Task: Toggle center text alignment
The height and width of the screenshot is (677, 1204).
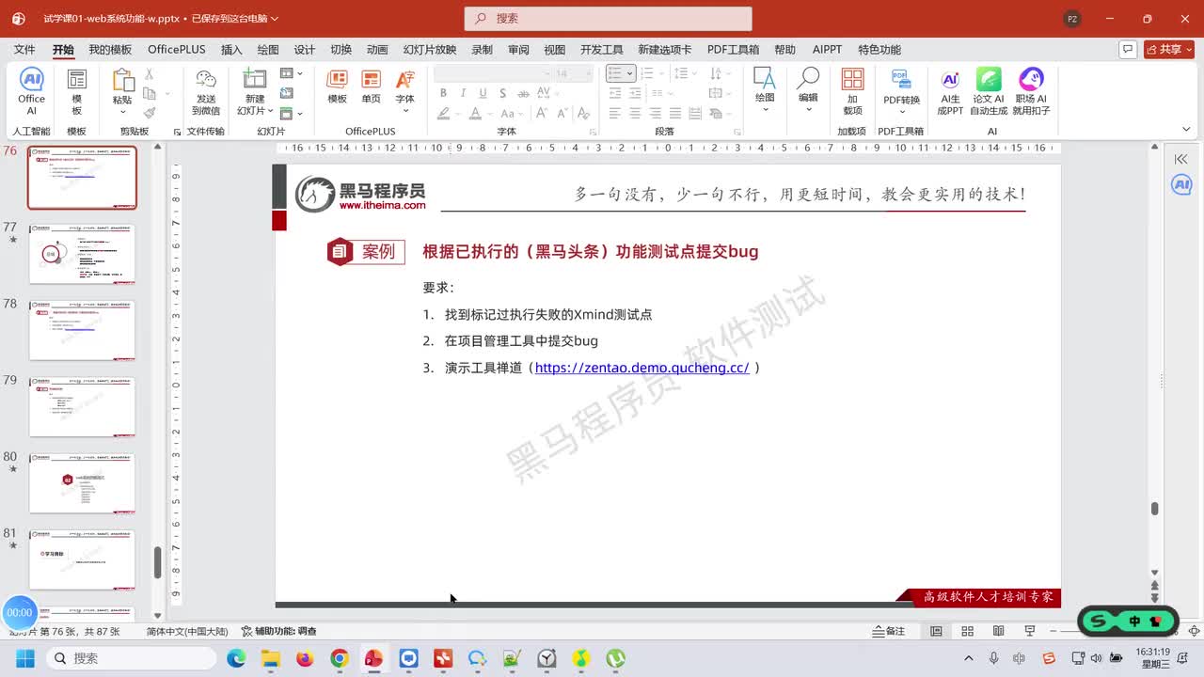Action: click(x=635, y=113)
